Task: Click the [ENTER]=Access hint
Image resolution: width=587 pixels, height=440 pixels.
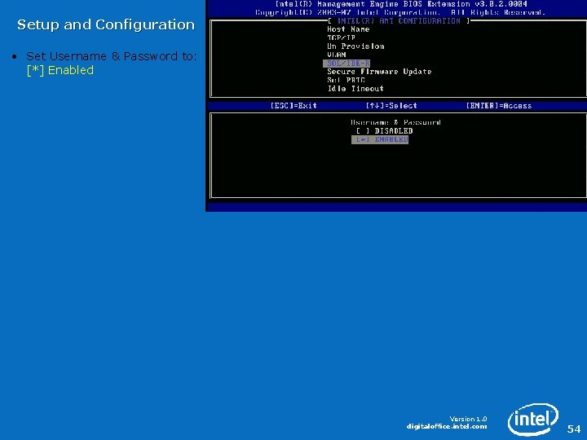Action: (499, 106)
